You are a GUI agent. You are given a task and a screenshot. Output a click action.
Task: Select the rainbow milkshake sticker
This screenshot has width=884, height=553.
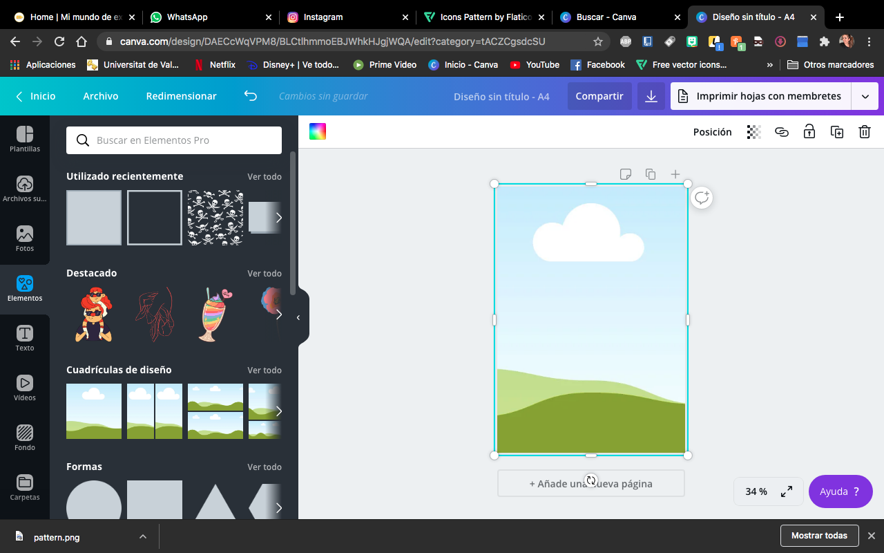215,315
